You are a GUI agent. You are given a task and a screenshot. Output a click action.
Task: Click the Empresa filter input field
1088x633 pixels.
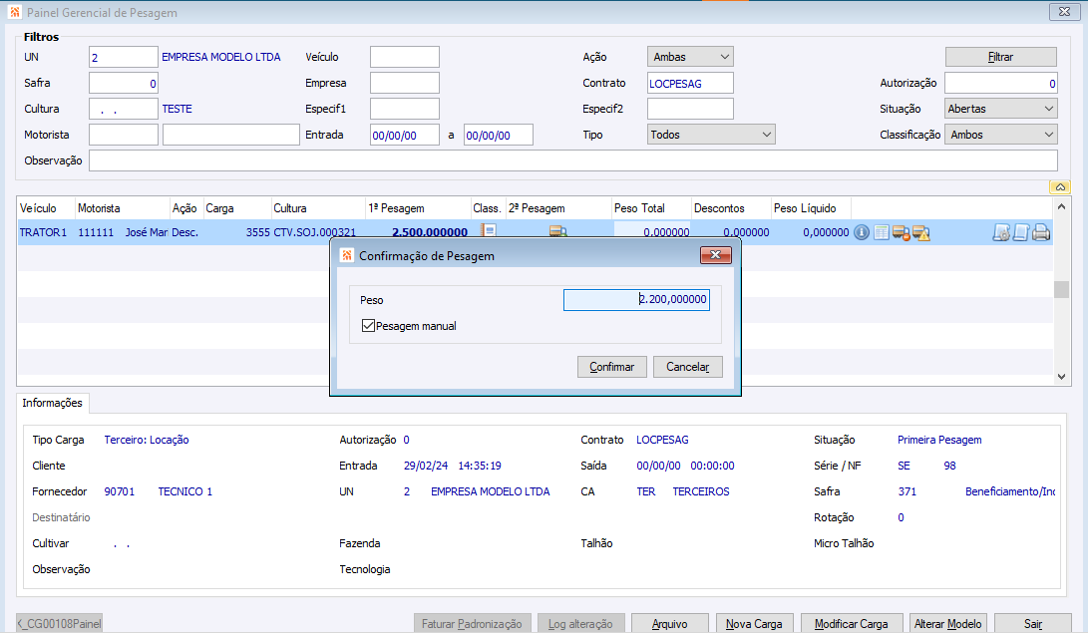tap(405, 83)
